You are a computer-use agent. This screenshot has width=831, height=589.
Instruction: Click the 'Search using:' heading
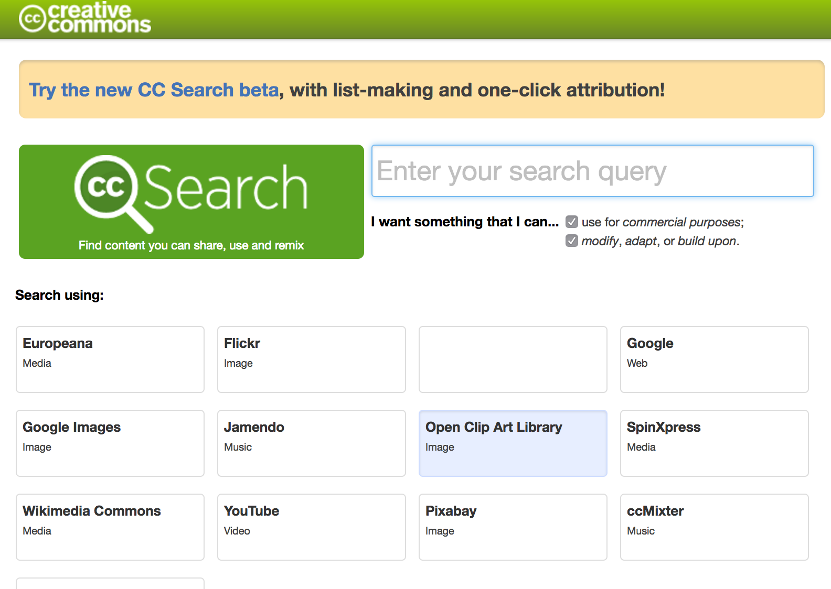tap(59, 295)
